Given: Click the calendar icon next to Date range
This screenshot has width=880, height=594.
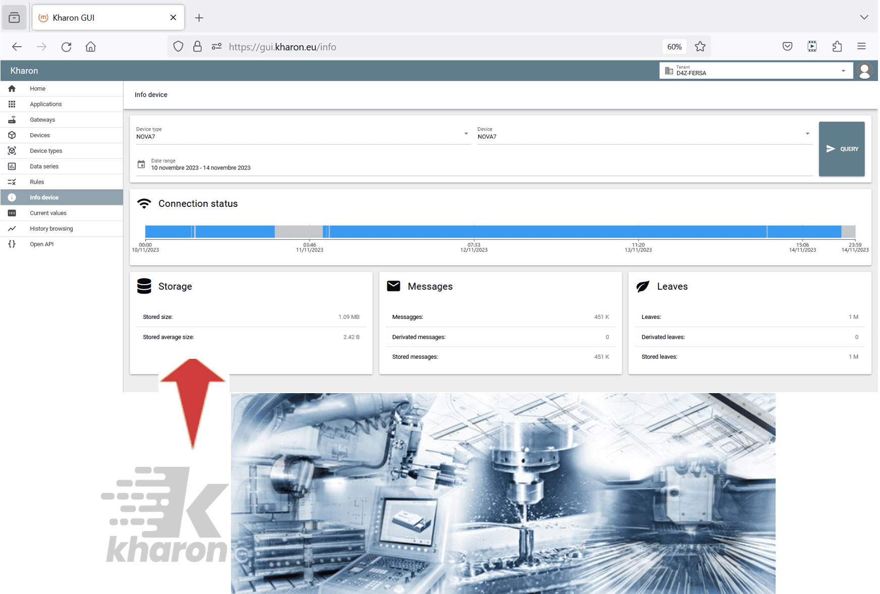Looking at the screenshot, I should [141, 164].
